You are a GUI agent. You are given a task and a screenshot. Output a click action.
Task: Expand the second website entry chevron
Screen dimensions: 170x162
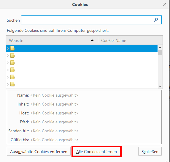click(8, 56)
